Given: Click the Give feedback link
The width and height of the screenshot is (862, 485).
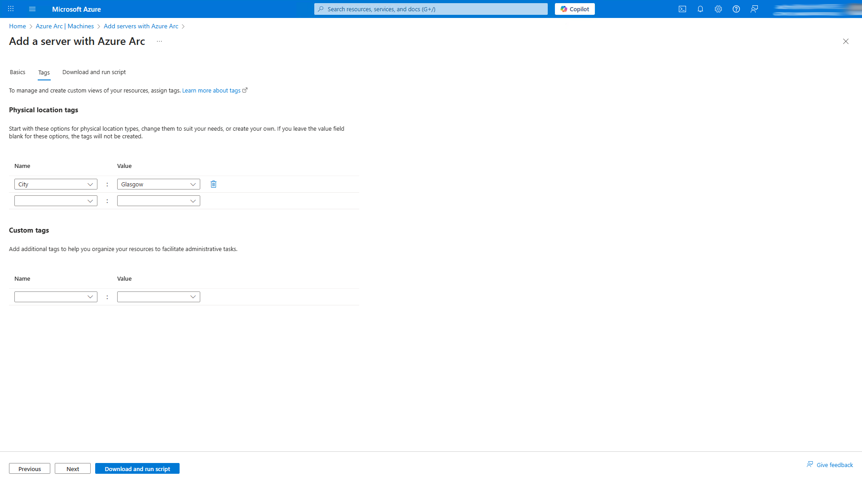Looking at the screenshot, I should (834, 464).
